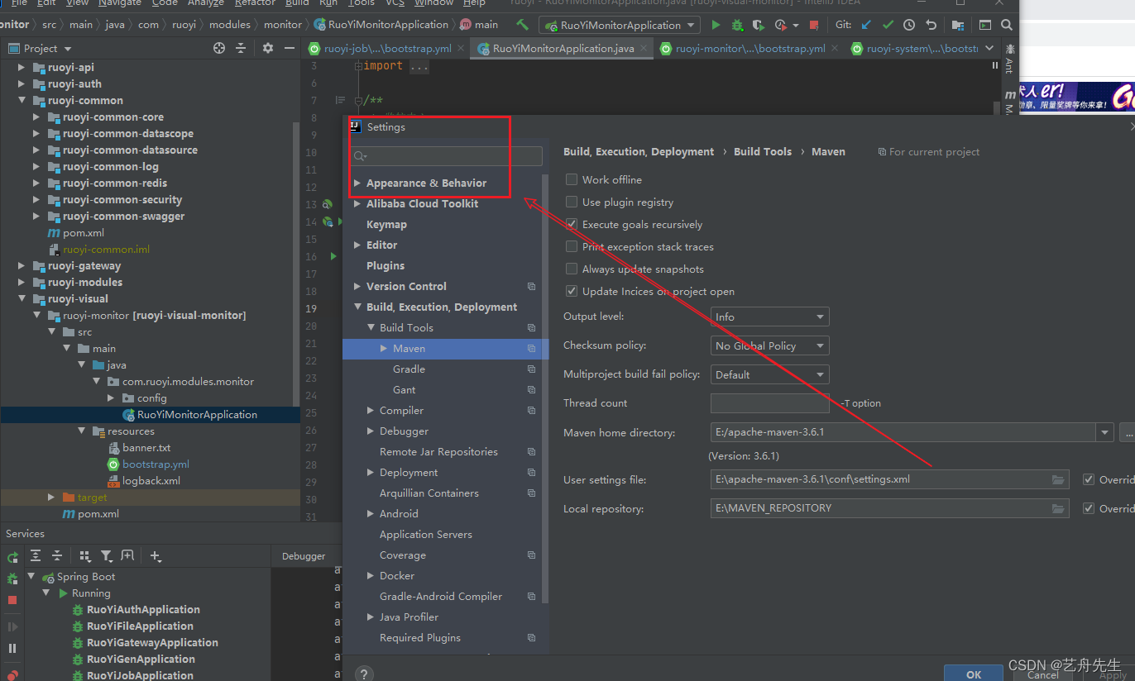Screen dimensions: 1135x681
Task: Hide the Project panel with minus icon
Action: pyautogui.click(x=290, y=48)
